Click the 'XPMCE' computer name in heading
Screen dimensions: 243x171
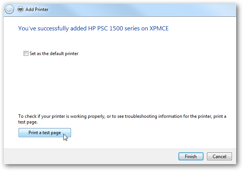point(159,28)
